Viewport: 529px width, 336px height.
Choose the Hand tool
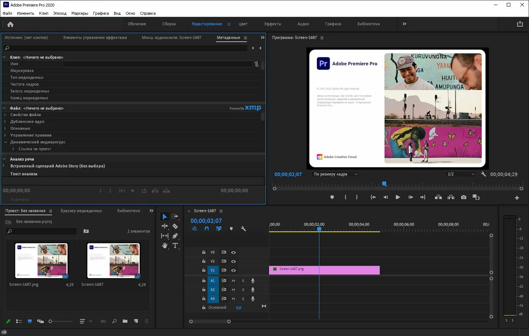(x=165, y=246)
